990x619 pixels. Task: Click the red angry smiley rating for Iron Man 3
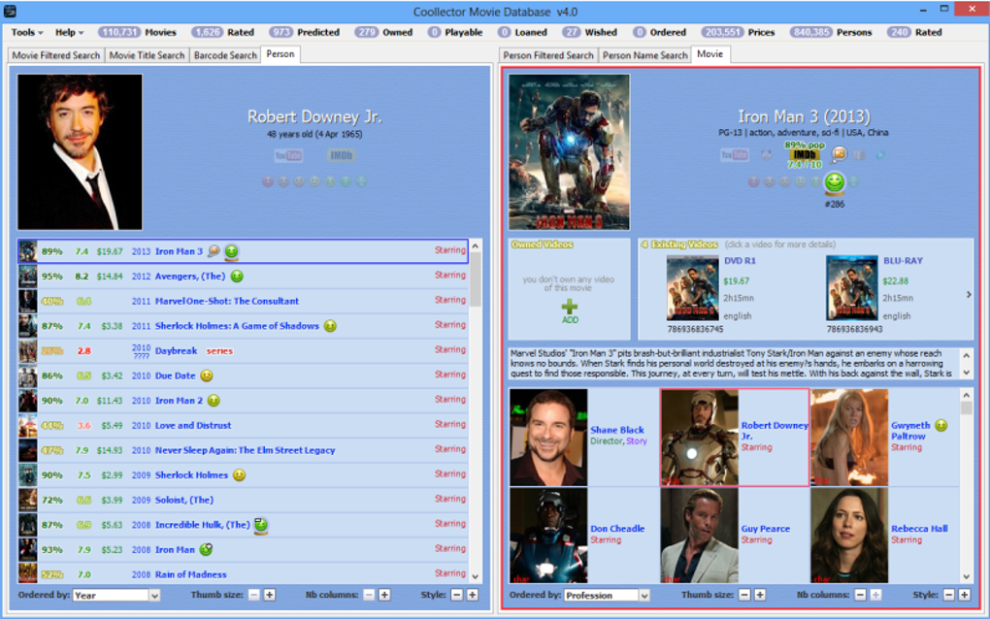753,182
